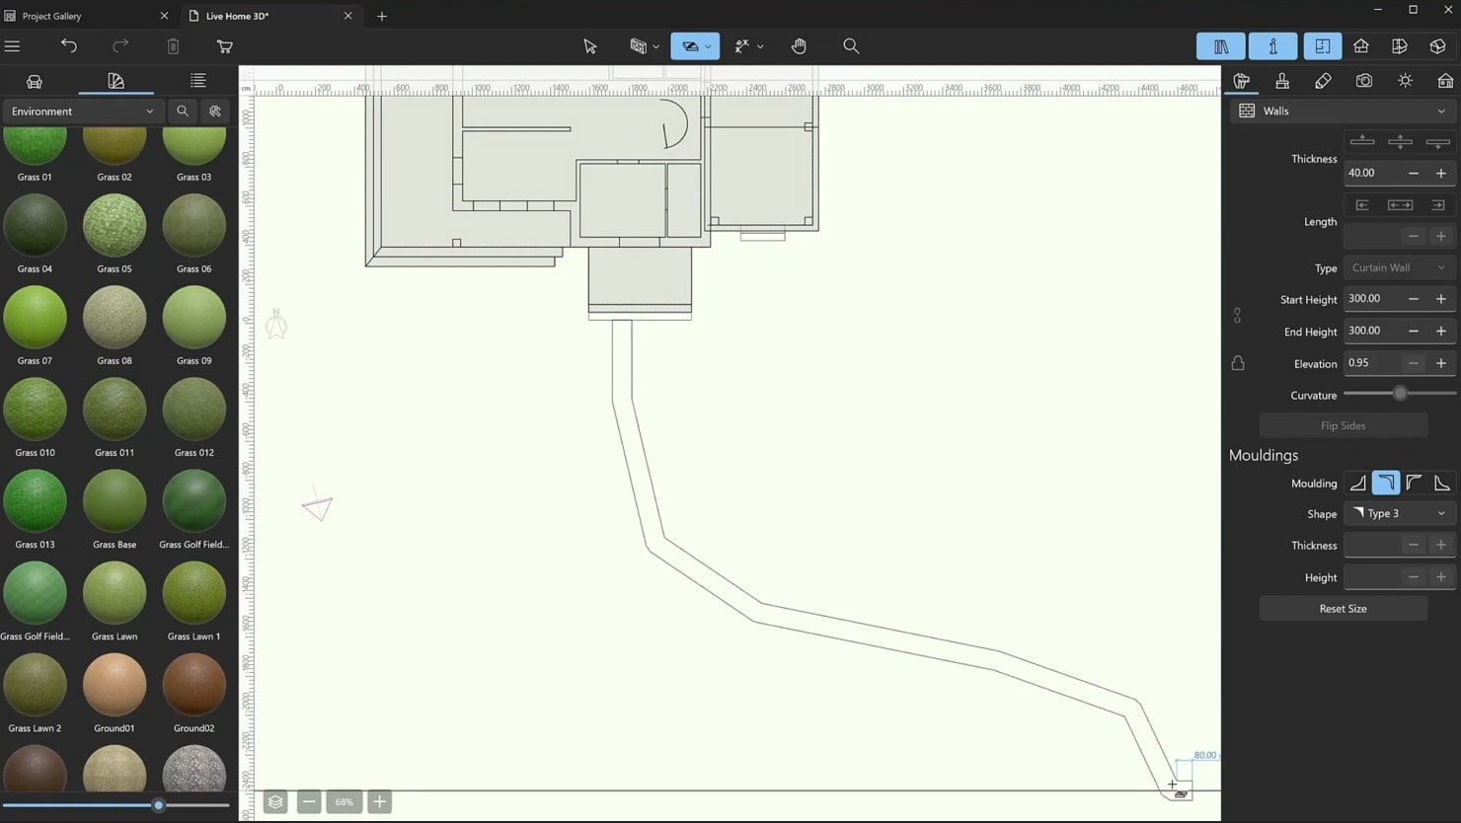Select the arrow pointer tool

[x=590, y=46]
